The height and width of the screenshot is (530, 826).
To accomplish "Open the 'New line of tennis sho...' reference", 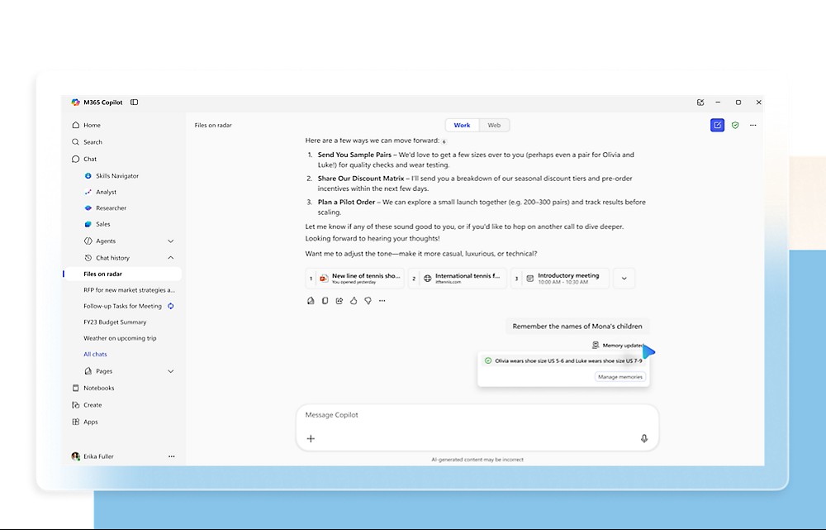I will click(x=355, y=278).
